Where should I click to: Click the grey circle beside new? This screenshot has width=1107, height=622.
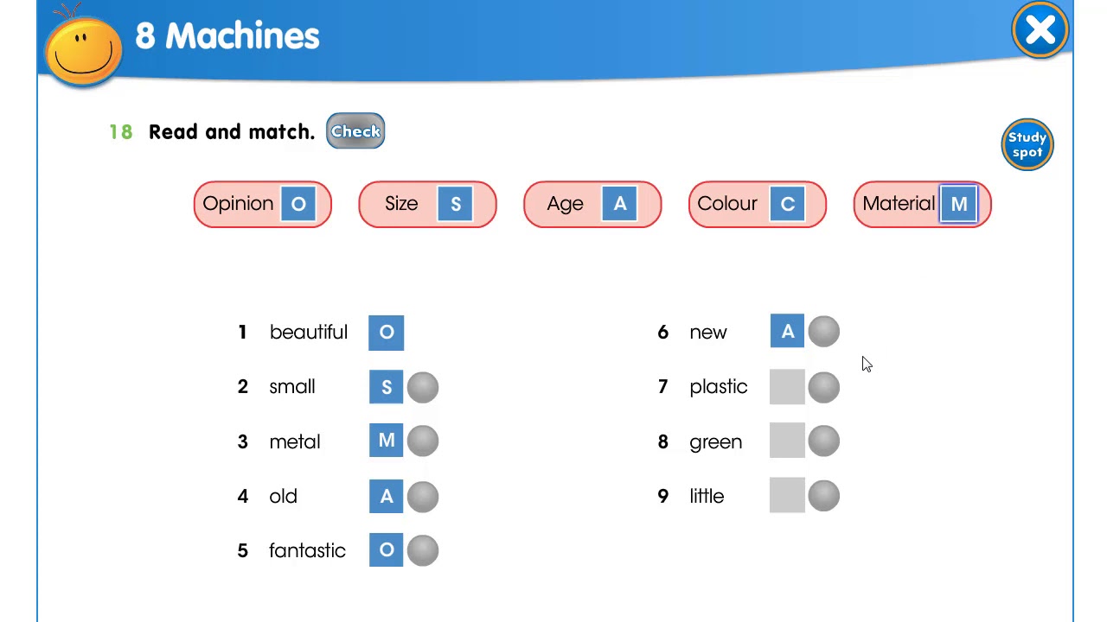(x=824, y=332)
